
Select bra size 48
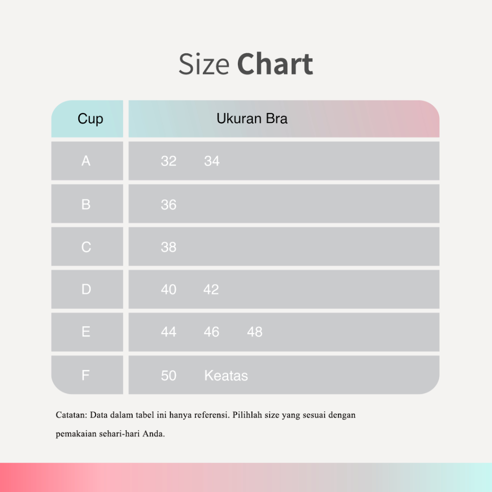255,332
